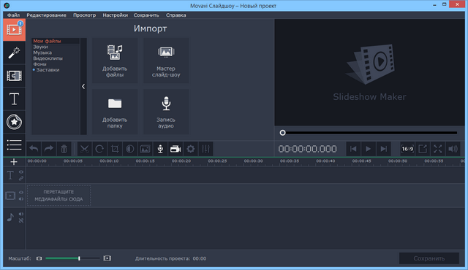Screen dimensions: 468x270
Task: Open Color adjustments icon
Action: 130,149
